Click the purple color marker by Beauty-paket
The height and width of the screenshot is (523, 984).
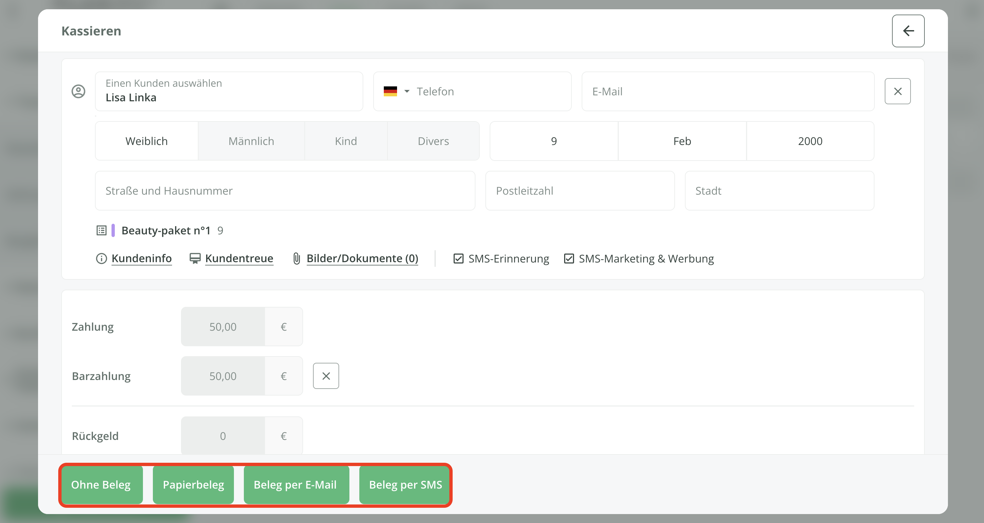[113, 230]
